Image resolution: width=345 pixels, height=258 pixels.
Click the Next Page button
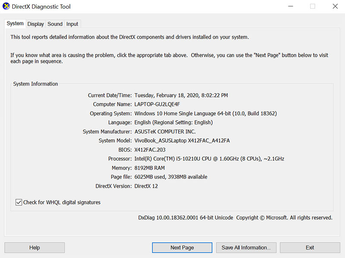click(x=182, y=248)
